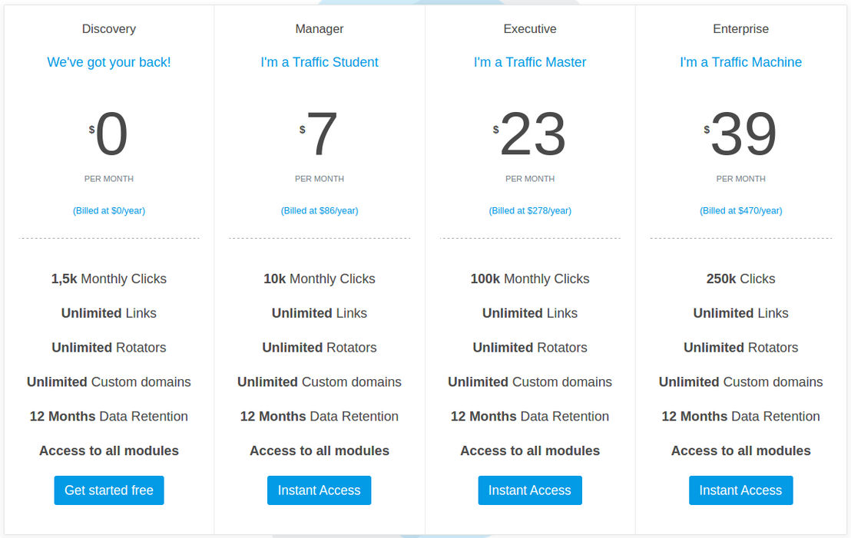
Task: Click 'Unlimited Custom domains' in Discovery column
Action: pyautogui.click(x=108, y=381)
